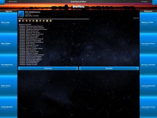Click history entry "Bust a Terrorist Cell"
Viewport: 157px width, 118px height.
29,31
